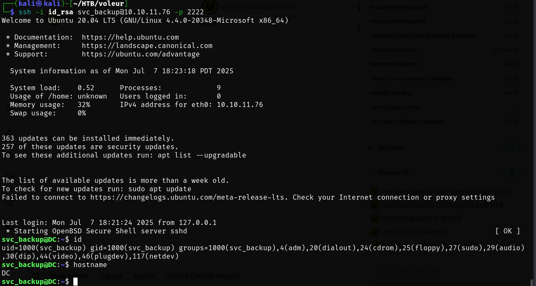The image size is (536, 286).
Task: Toggle the Hide Labels button
Action: (70, 276)
